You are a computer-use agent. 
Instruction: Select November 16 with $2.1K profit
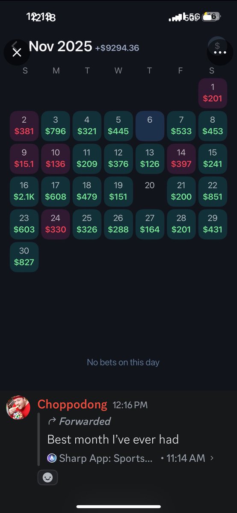tap(24, 191)
